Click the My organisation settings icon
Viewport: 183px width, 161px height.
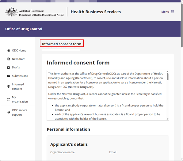point(9,99)
